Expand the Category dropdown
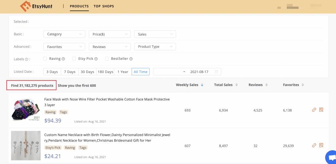Image resolution: width=336 pixels, height=164 pixels. (64, 34)
